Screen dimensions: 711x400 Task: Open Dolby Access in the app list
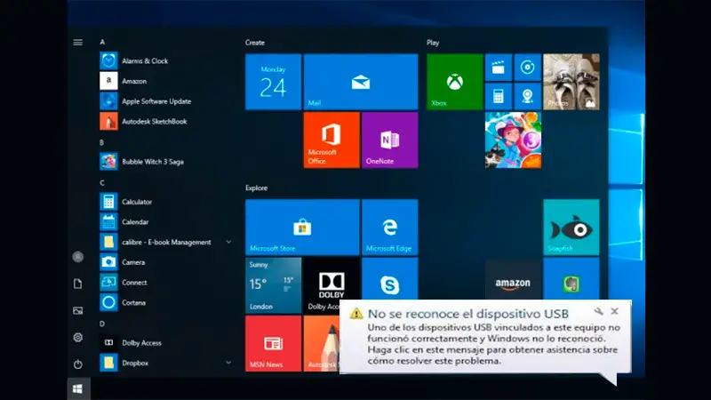tap(165, 343)
